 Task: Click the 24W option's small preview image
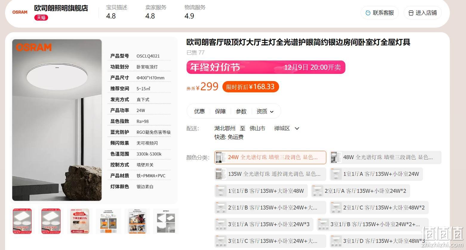click(221, 157)
